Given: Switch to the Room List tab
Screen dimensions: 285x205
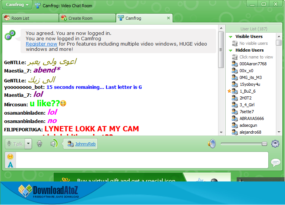Looking at the screenshot, I should coord(30,18).
